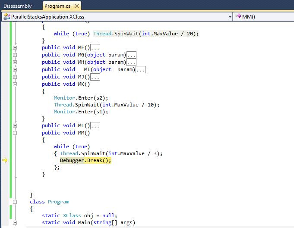
Task: Click 'static void Main(string[] args)' line
Action: (x=89, y=222)
